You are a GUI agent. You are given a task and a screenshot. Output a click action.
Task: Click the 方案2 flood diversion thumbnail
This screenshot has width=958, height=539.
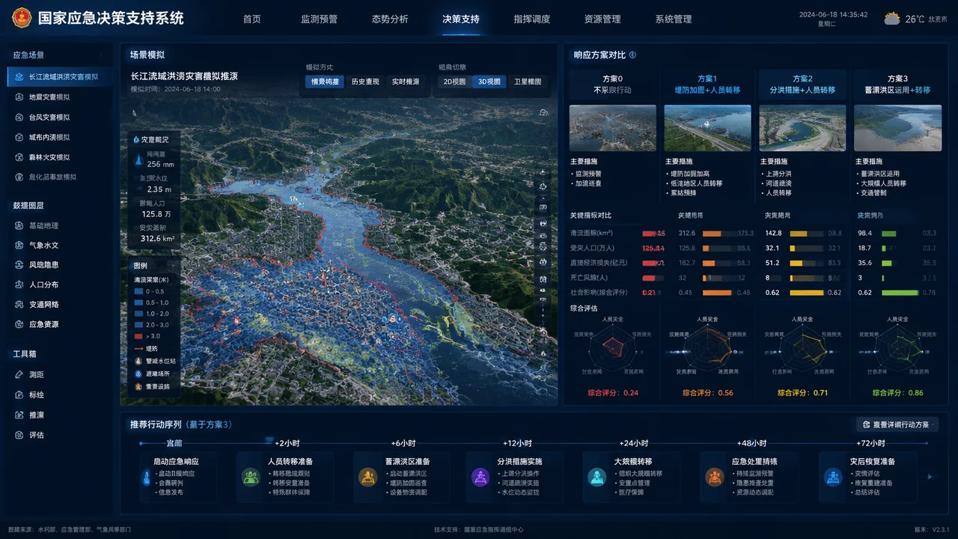coord(802,128)
